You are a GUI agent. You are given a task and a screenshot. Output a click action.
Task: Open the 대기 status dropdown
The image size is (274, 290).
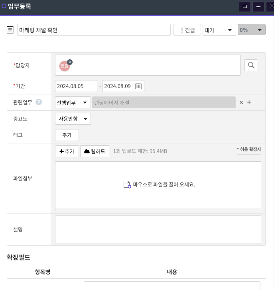(219, 30)
